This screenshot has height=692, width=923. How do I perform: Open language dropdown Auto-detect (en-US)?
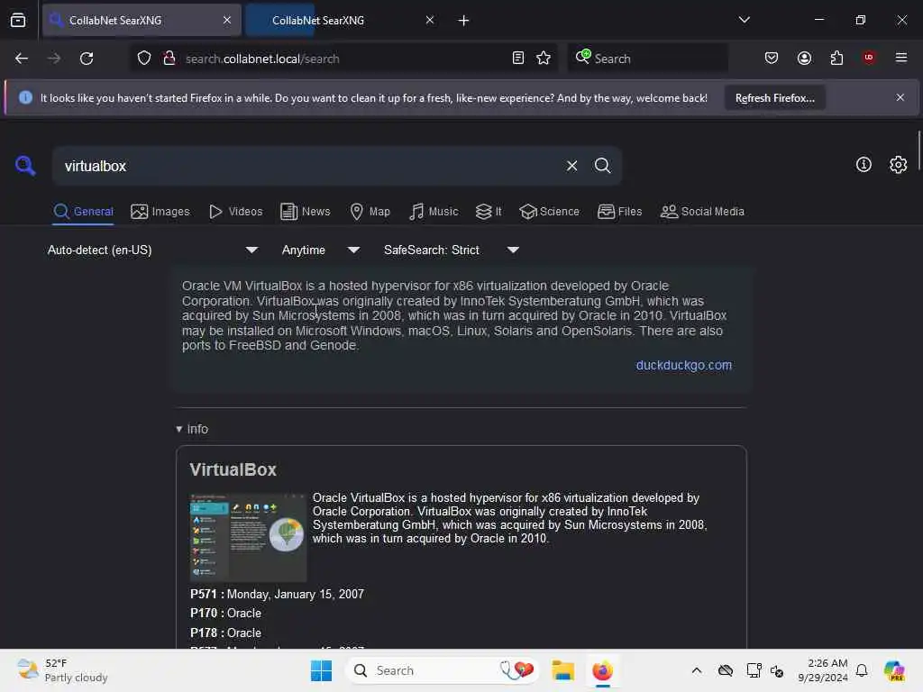point(153,250)
